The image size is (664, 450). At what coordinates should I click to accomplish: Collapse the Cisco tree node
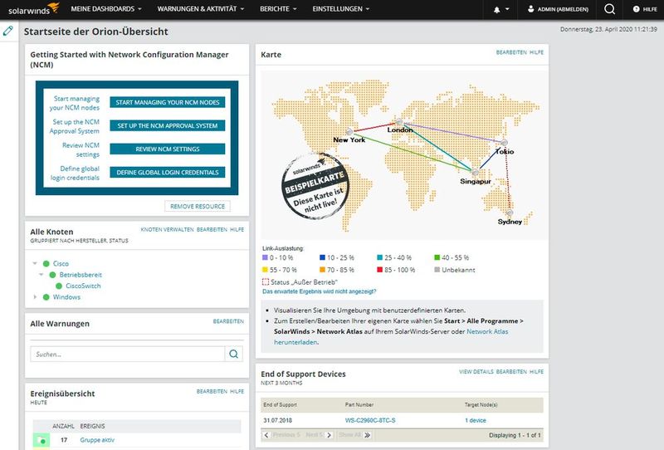tap(35, 263)
